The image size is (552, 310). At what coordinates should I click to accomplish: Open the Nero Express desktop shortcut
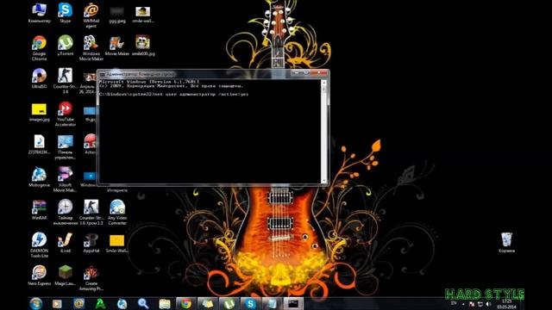39,276
